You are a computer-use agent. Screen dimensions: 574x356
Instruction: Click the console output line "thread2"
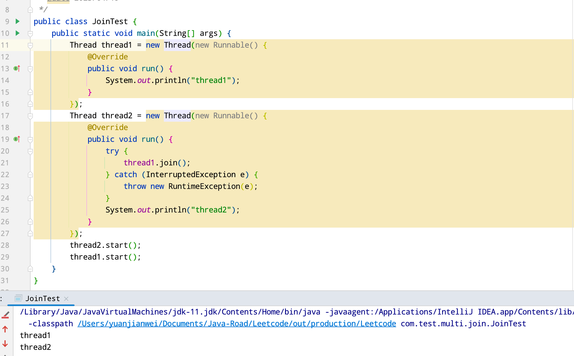pyautogui.click(x=35, y=347)
